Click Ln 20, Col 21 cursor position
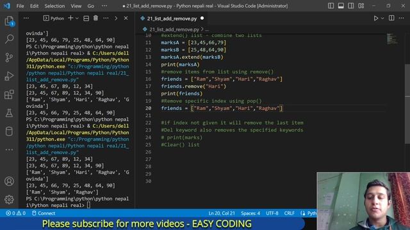Screen dimensions: 410x230 pyautogui.click(x=222, y=213)
